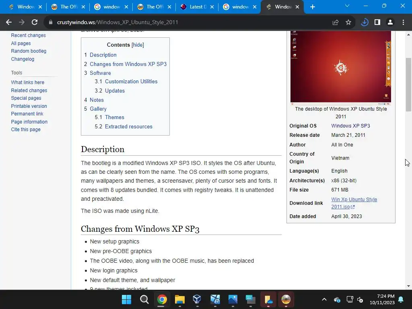Jump to 3.1 Customization Utilities
Image resolution: width=412 pixels, height=309 pixels.
click(131, 81)
